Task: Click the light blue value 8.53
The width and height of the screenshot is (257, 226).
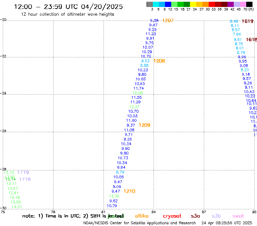Action: 146,61
